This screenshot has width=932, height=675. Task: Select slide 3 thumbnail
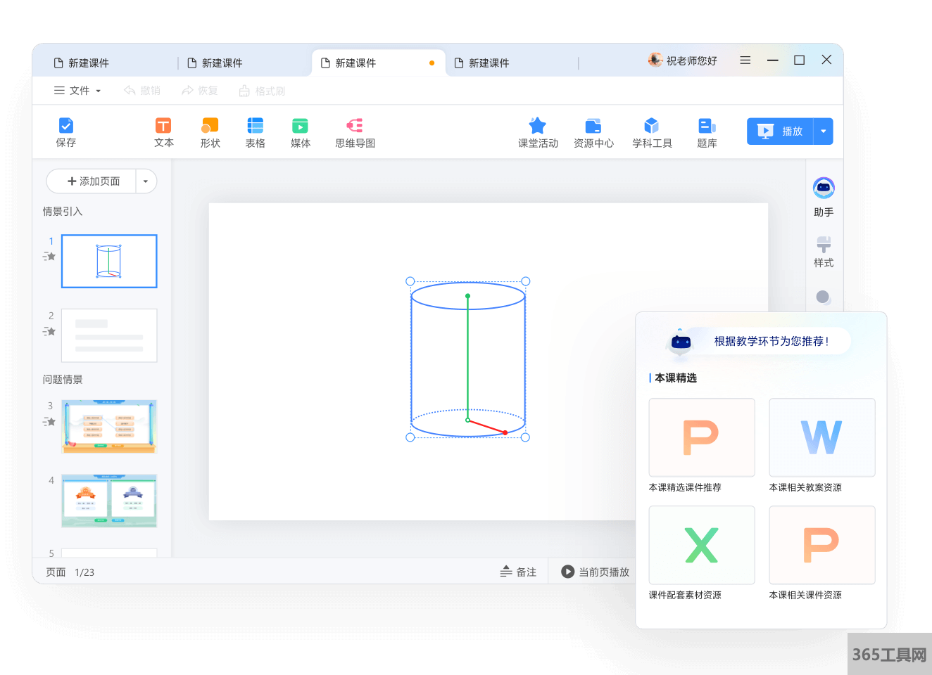(x=109, y=426)
